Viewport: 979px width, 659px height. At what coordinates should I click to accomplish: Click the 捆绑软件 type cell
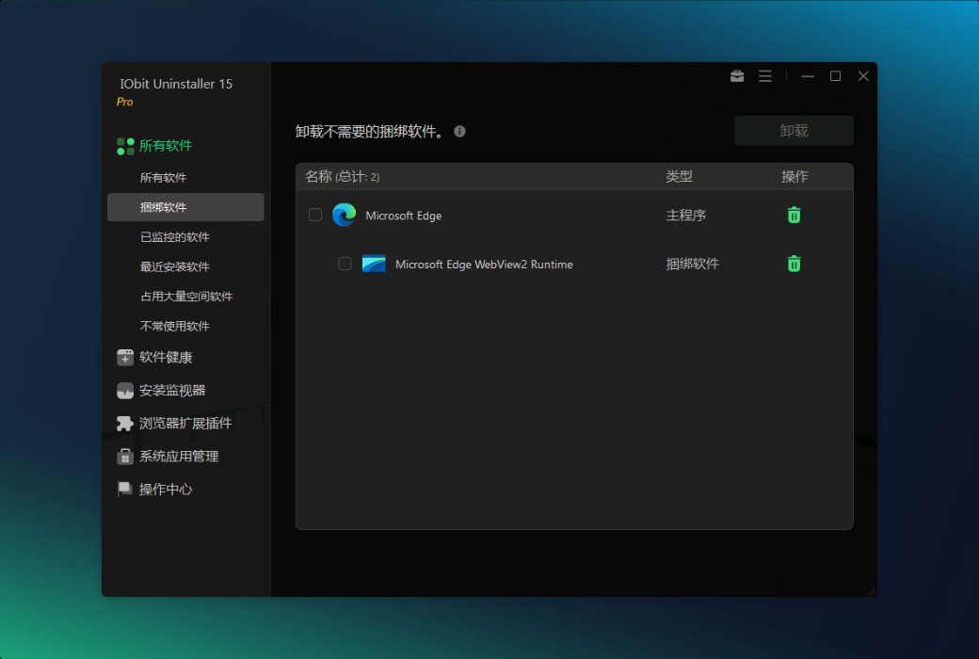tap(693, 264)
